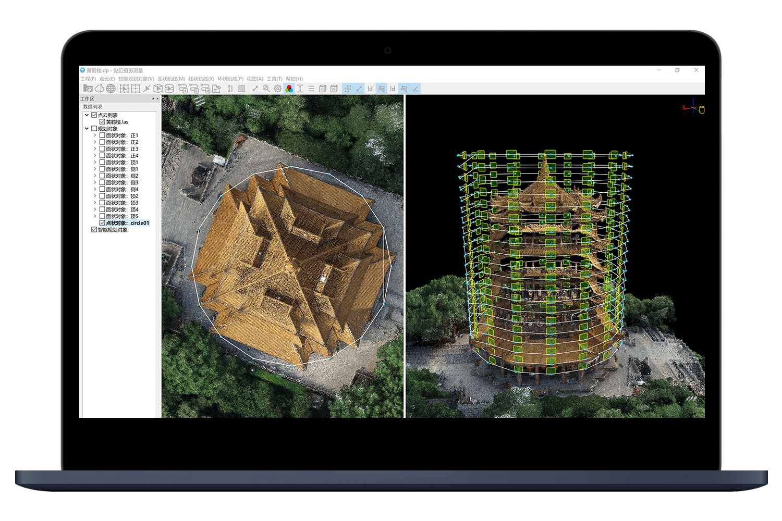Click the measure distance line icon
This screenshot has width=782, height=521.
pyautogui.click(x=255, y=89)
